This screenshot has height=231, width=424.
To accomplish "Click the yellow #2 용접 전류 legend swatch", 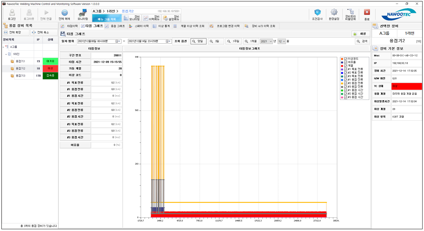I will (342, 83).
